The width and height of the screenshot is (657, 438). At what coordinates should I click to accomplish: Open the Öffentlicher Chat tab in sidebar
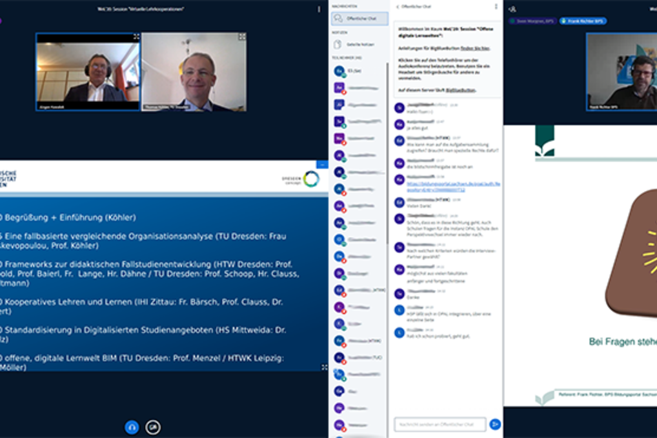(360, 19)
